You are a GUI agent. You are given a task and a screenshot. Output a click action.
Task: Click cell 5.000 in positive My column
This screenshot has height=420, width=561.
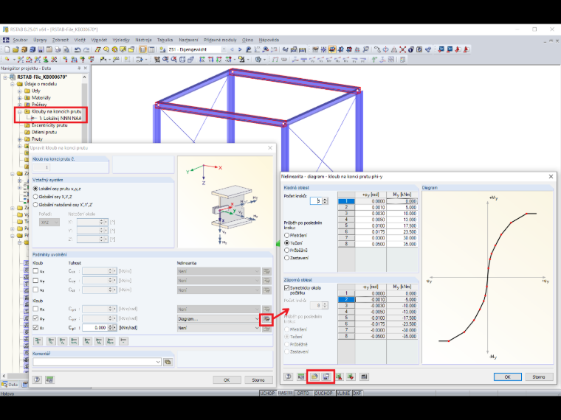pos(402,207)
